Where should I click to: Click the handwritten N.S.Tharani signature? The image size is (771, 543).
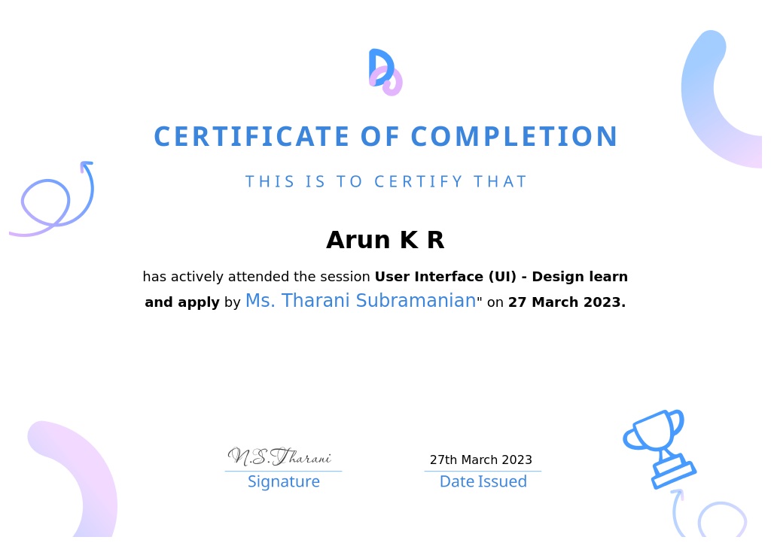[279, 457]
